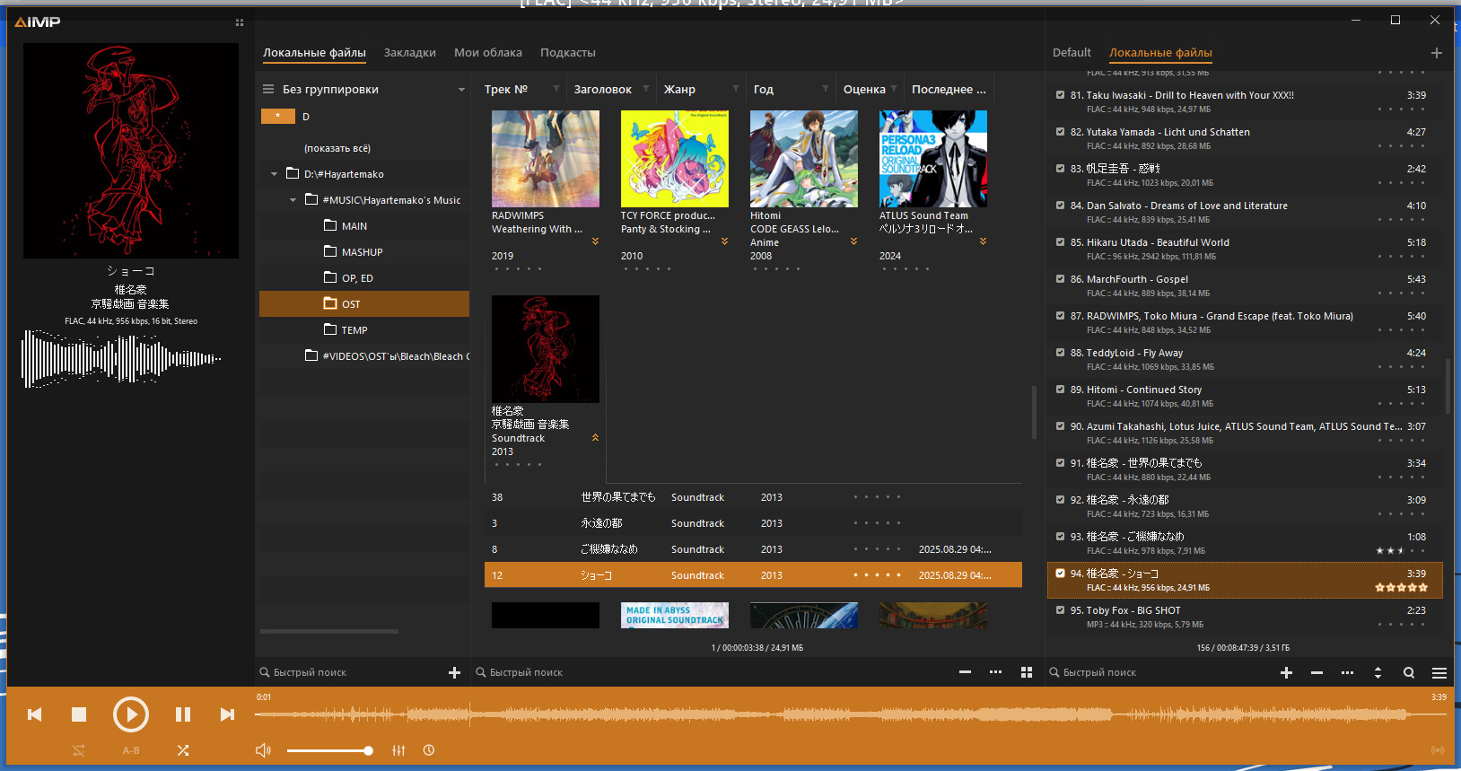Toggle A-B loop mode
The width and height of the screenshot is (1461, 771).
pos(131,750)
